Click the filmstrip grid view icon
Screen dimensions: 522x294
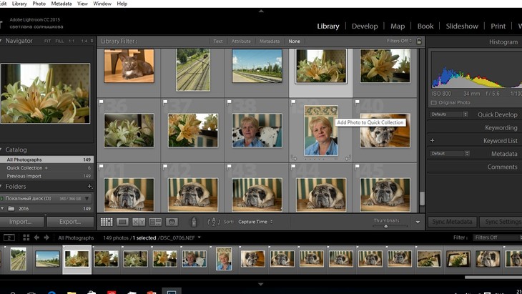click(26, 237)
